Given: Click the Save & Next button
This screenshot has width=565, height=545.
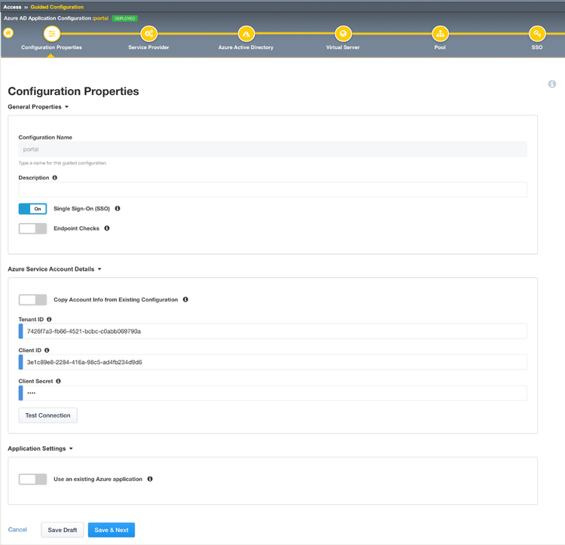Looking at the screenshot, I should [111, 530].
